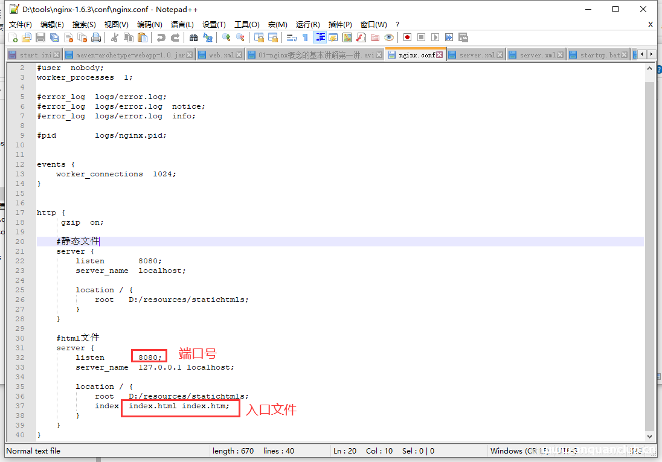The height and width of the screenshot is (462, 662).
Task: Click the Save file toolbar icon
Action: 40,37
